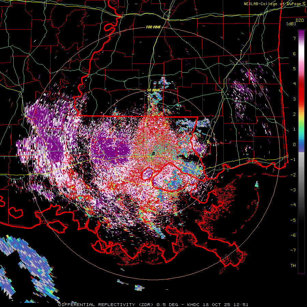307x307 pixels.
Task: Click the -1 value on the colorbar
Action: click(293, 160)
